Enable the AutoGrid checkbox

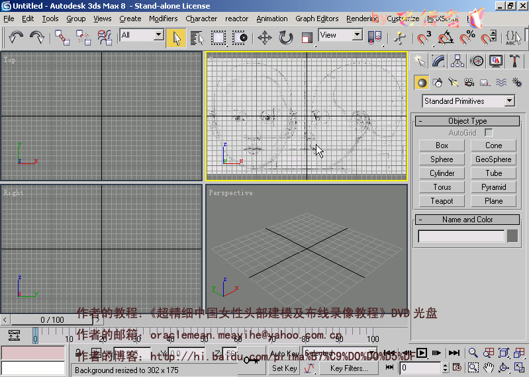coord(489,132)
